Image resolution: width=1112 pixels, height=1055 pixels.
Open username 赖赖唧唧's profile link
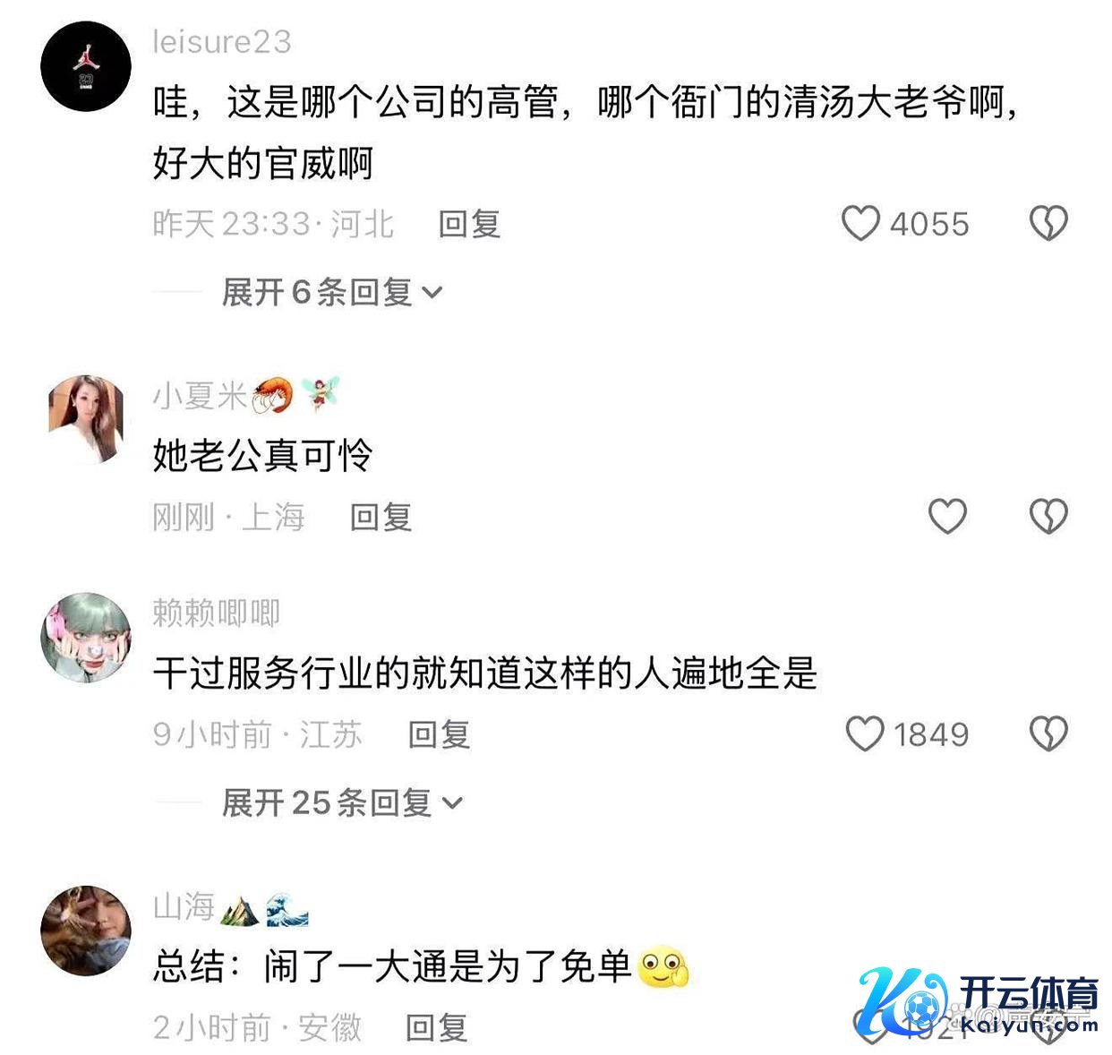click(216, 613)
